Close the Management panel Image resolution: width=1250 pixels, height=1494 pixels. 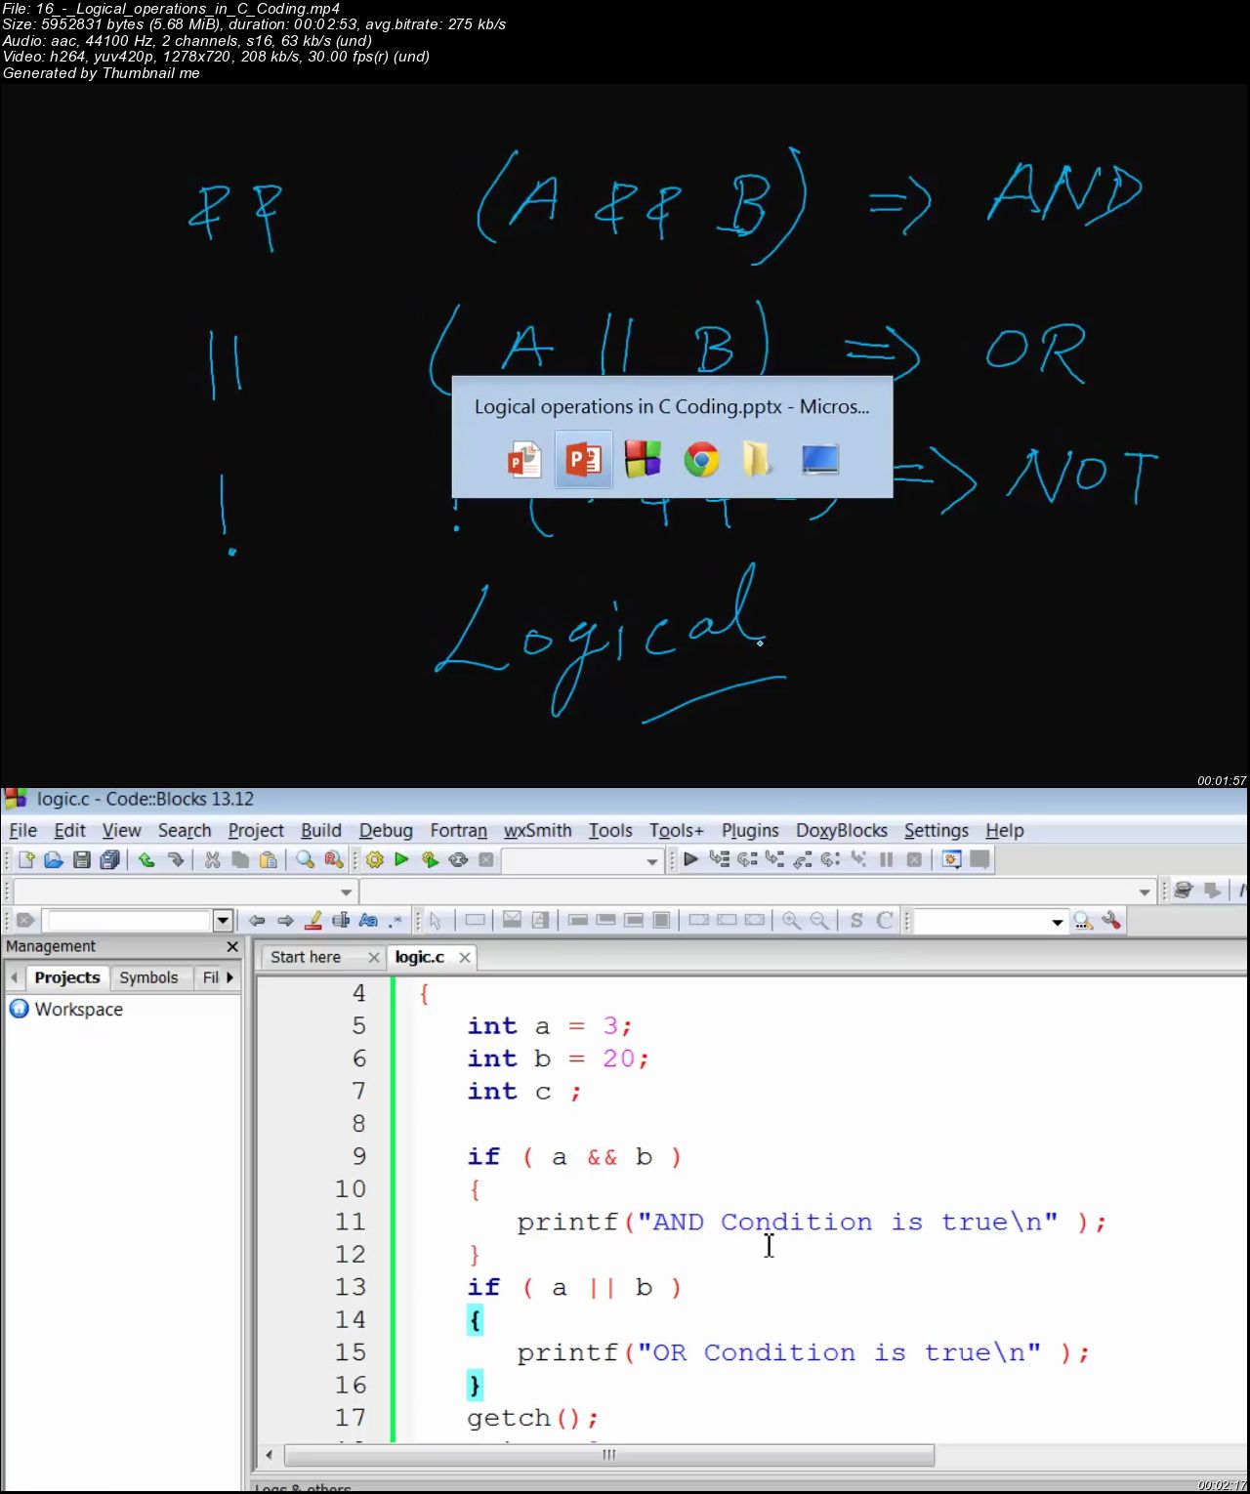click(x=232, y=946)
